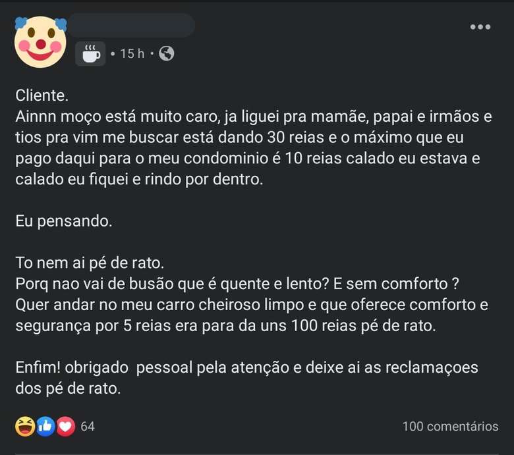Click the coffee cup icon beside the avatar
Image resolution: width=514 pixels, height=455 pixels.
pyautogui.click(x=91, y=53)
